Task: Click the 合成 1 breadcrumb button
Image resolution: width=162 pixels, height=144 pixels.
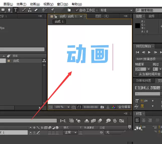Action: (59, 22)
